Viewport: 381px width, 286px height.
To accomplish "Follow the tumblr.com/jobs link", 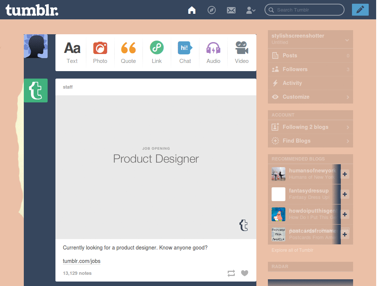I will [x=81, y=261].
